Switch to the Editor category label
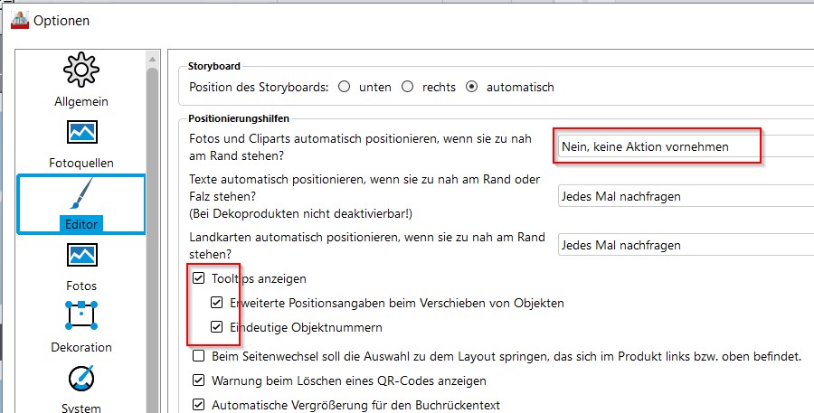 (x=81, y=224)
